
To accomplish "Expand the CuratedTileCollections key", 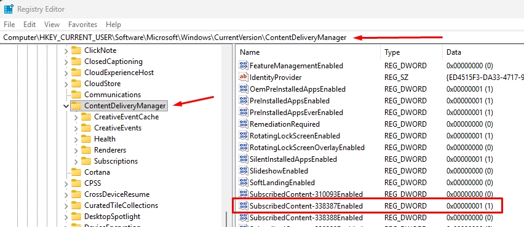I will point(66,205).
